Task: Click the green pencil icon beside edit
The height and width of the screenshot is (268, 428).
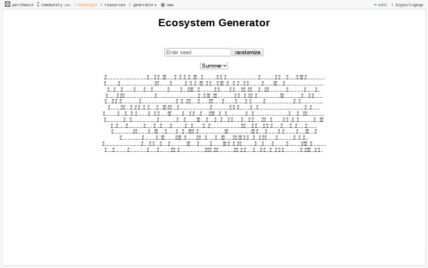Action: (375, 4)
